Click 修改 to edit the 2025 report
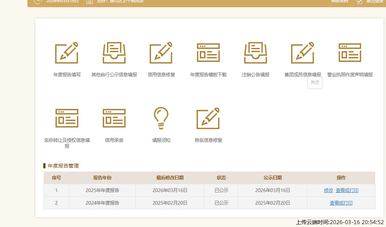Screen dimensions: 386x227 pos(328,190)
